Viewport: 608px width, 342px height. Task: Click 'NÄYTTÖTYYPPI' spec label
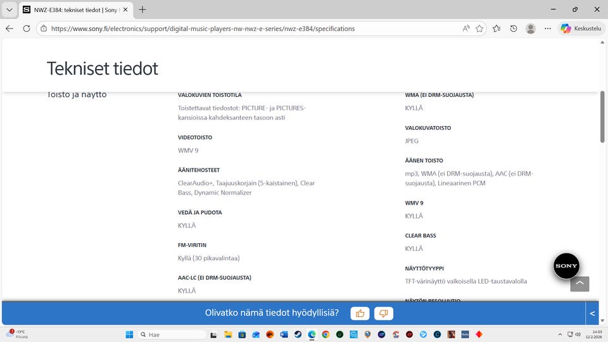(424, 269)
